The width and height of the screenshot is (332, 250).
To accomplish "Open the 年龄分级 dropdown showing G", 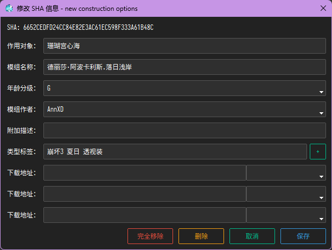I will tap(184, 88).
